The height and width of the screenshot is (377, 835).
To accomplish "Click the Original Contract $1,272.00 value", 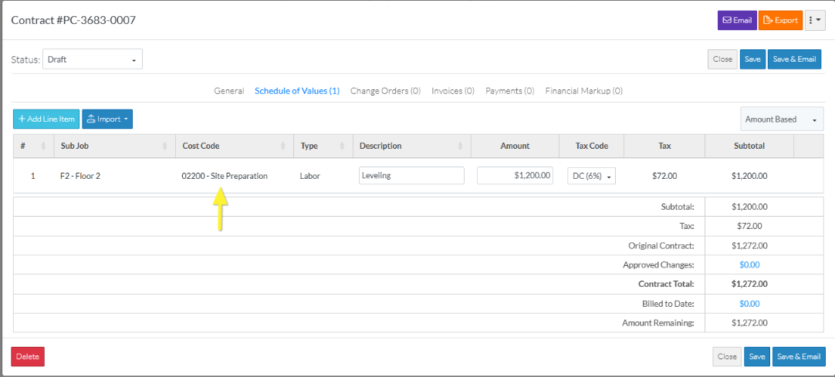I will [x=749, y=246].
